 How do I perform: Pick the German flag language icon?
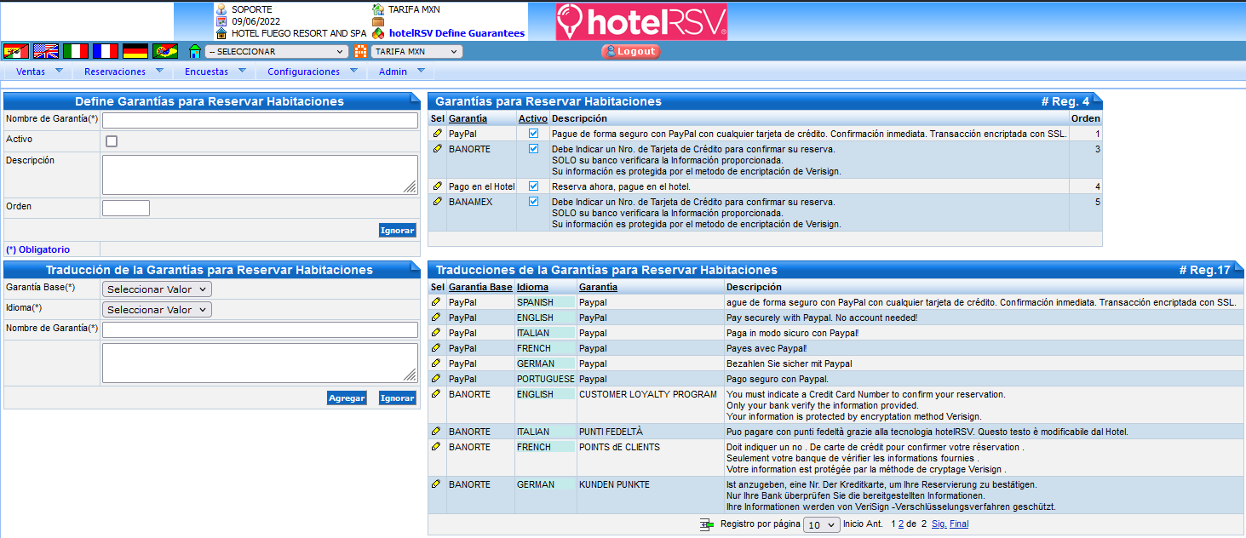coord(135,51)
